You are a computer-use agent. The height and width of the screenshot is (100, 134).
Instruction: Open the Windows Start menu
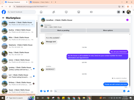2,98
